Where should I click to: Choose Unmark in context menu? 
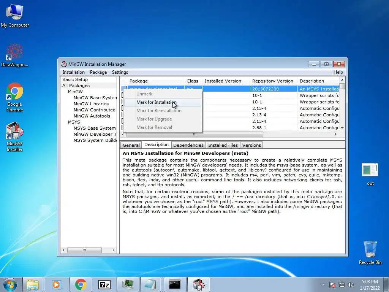(x=163, y=94)
